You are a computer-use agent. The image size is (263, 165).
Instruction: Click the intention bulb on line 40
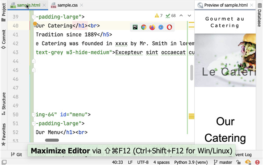coord(35,24)
